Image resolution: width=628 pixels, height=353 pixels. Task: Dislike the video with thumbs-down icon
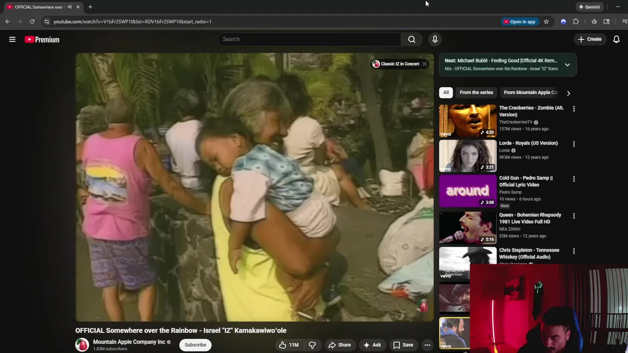(312, 345)
